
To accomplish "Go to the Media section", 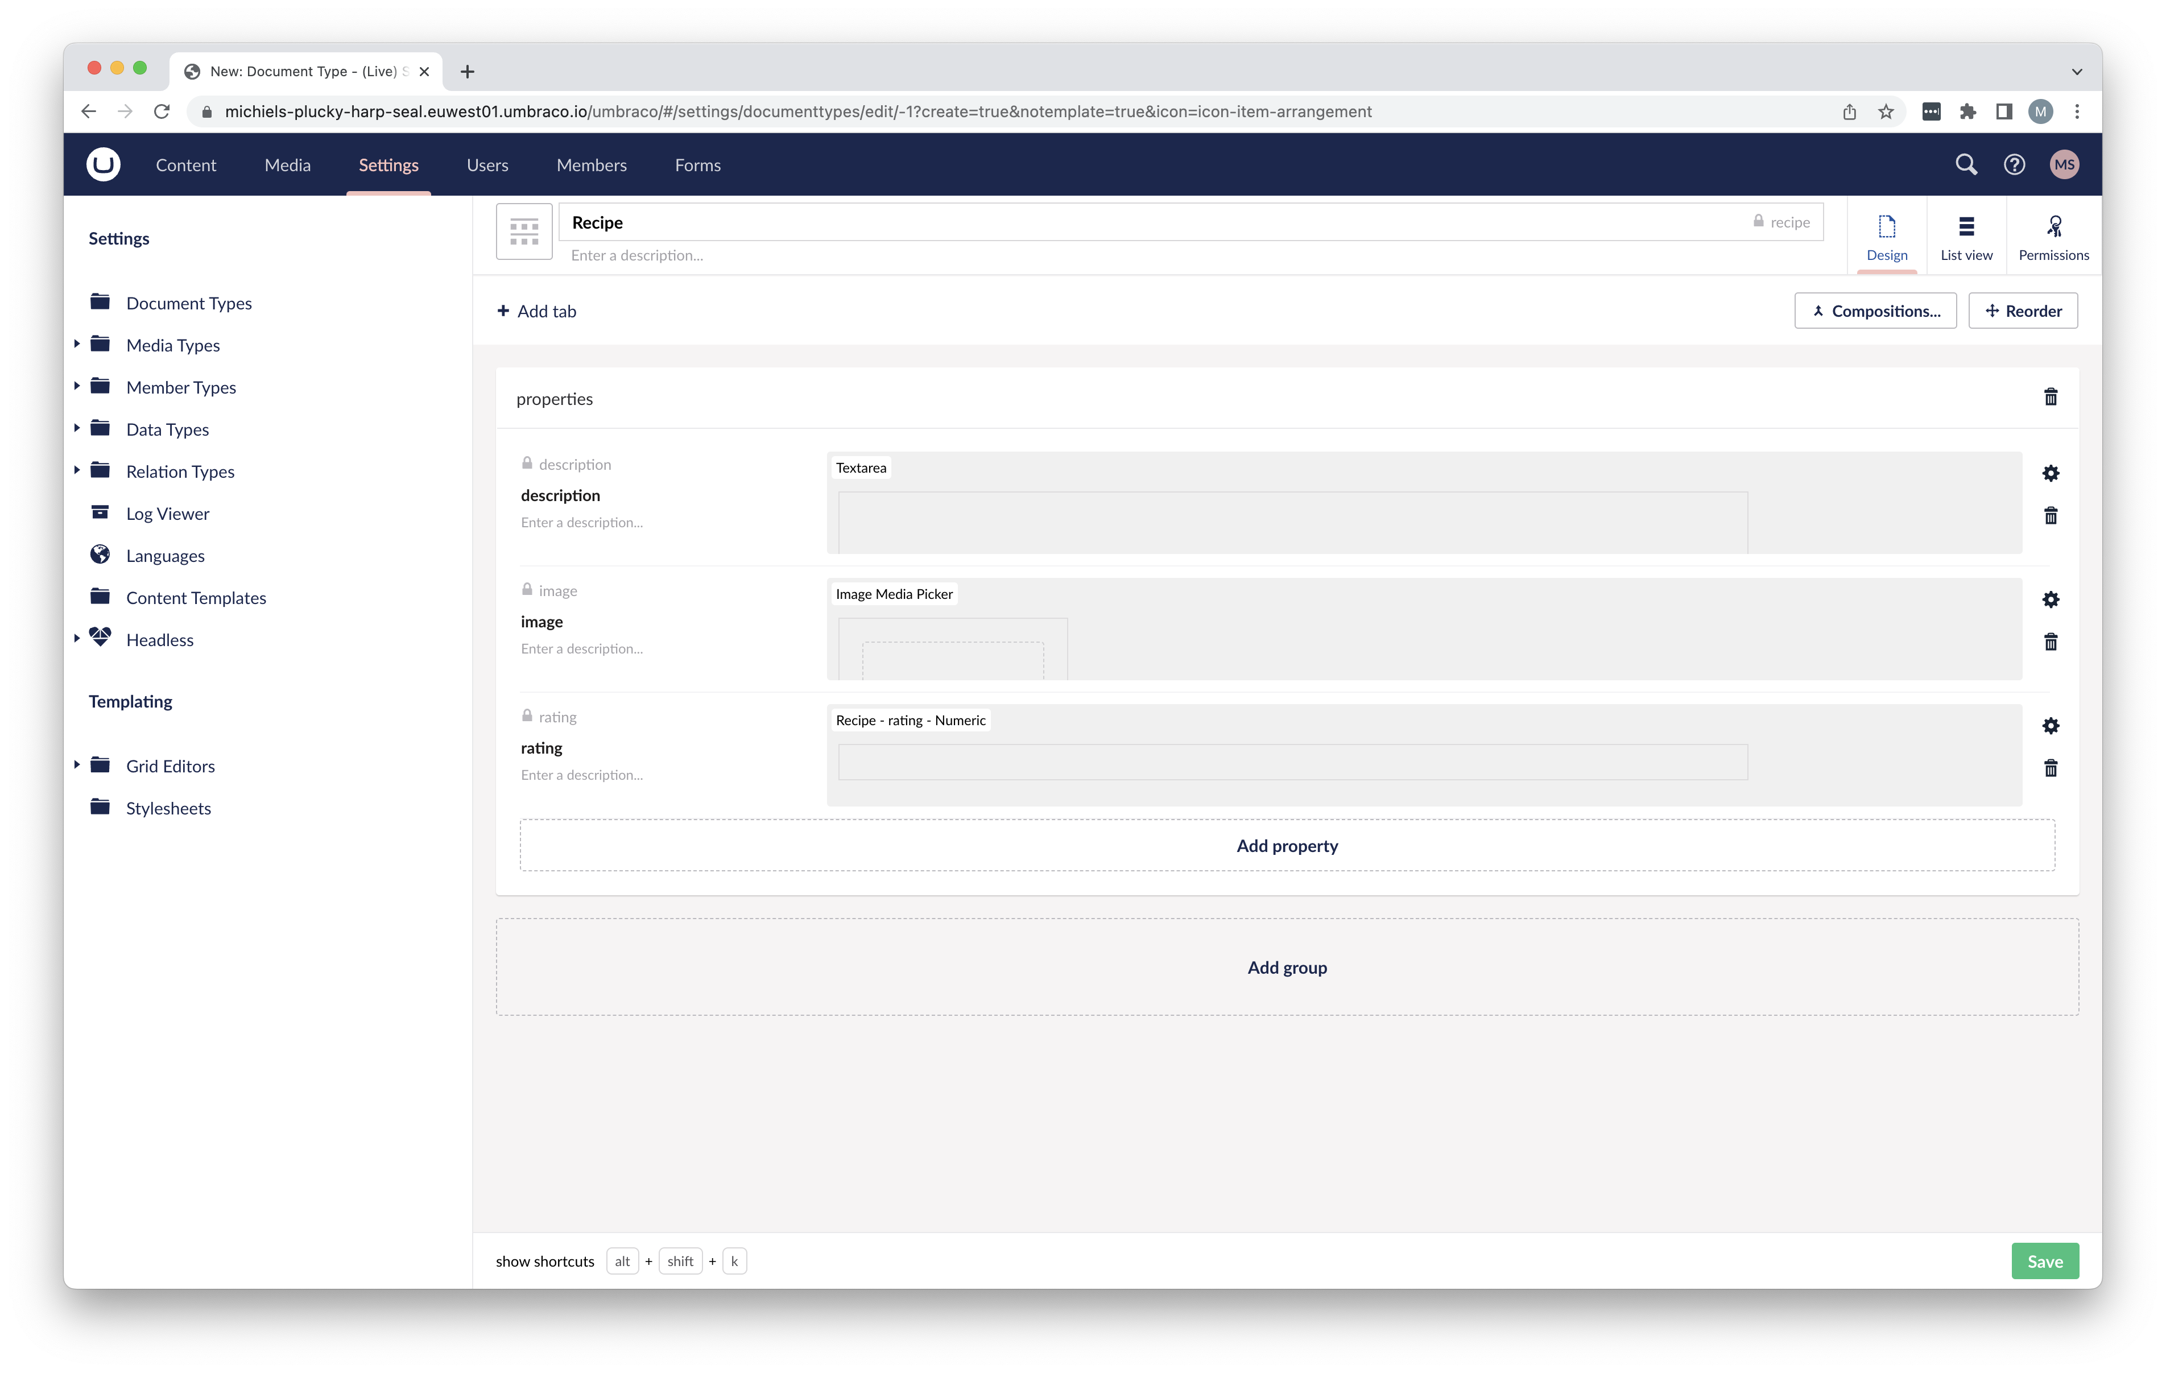I will point(288,164).
